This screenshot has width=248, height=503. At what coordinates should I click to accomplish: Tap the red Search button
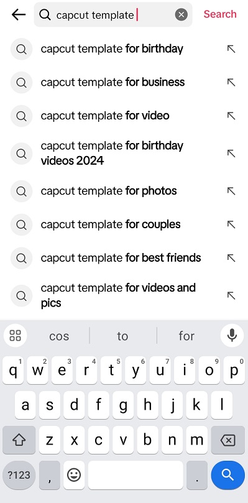[x=220, y=14]
